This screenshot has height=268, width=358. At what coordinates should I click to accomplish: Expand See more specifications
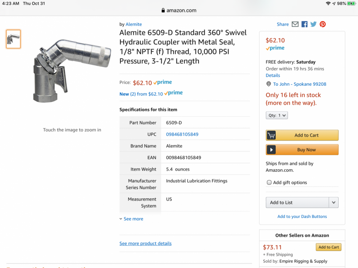click(x=131, y=219)
